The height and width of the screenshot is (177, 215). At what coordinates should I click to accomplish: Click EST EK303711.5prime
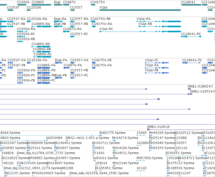(x=94, y=145)
